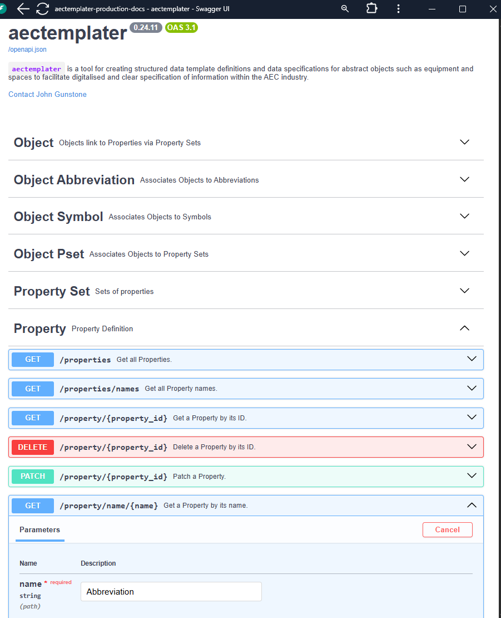Expand the Object Abbreviation section
Viewport: 501px width, 618px height.
(465, 179)
